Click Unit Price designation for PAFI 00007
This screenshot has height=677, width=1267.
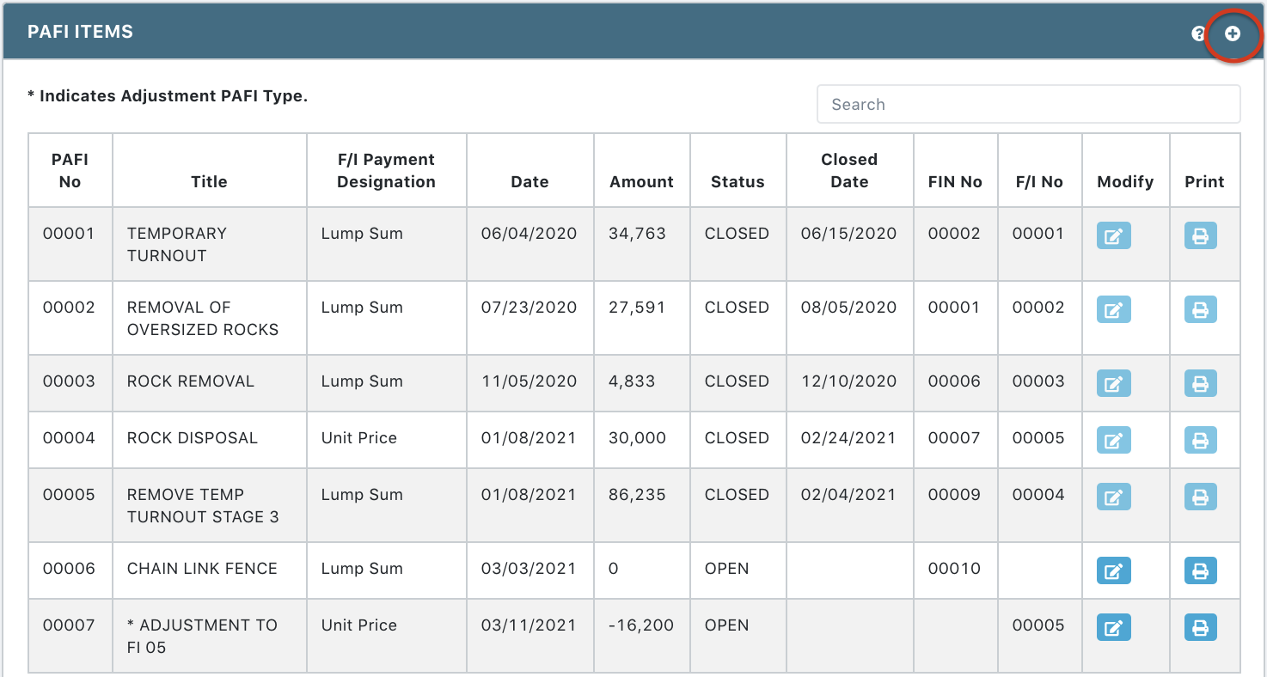[359, 625]
